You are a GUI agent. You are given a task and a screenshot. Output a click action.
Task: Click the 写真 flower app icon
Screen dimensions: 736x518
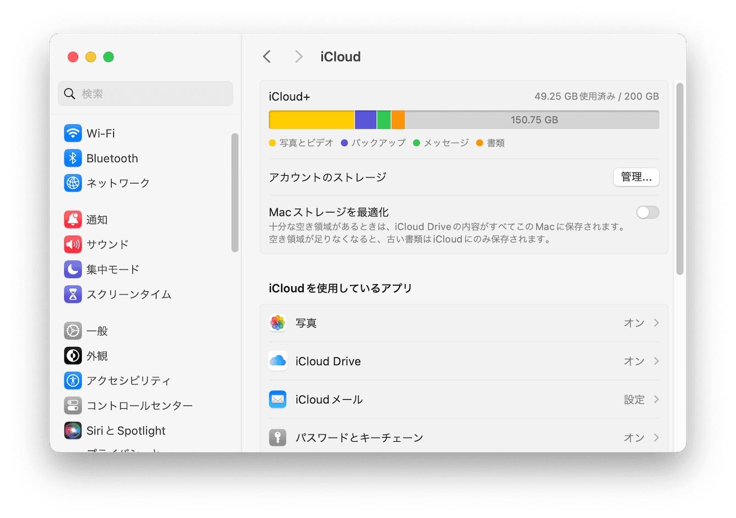click(x=278, y=323)
